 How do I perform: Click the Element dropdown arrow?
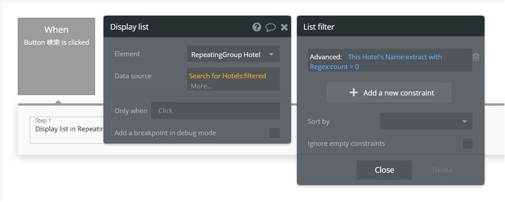click(271, 54)
